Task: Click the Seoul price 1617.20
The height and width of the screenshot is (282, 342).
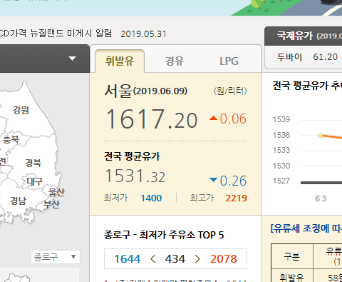Action: tap(152, 119)
